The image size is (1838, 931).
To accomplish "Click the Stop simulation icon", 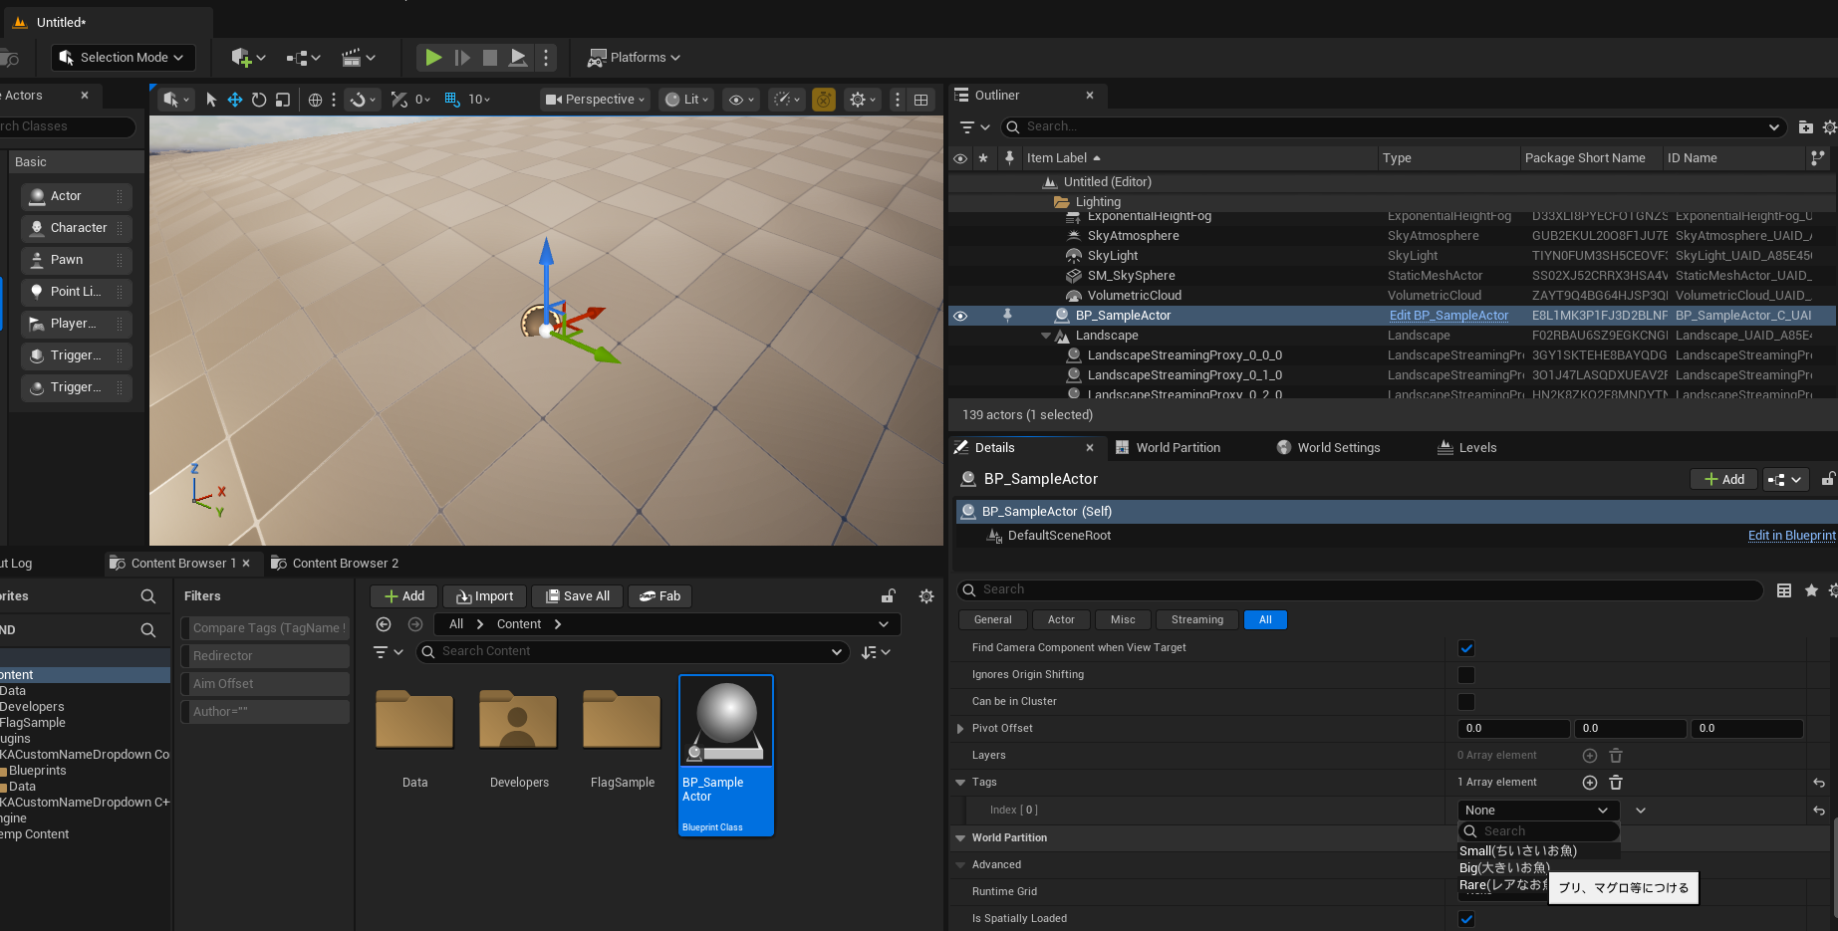I will point(489,58).
